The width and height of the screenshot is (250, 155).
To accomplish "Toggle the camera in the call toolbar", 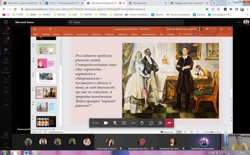I will point(106,123).
